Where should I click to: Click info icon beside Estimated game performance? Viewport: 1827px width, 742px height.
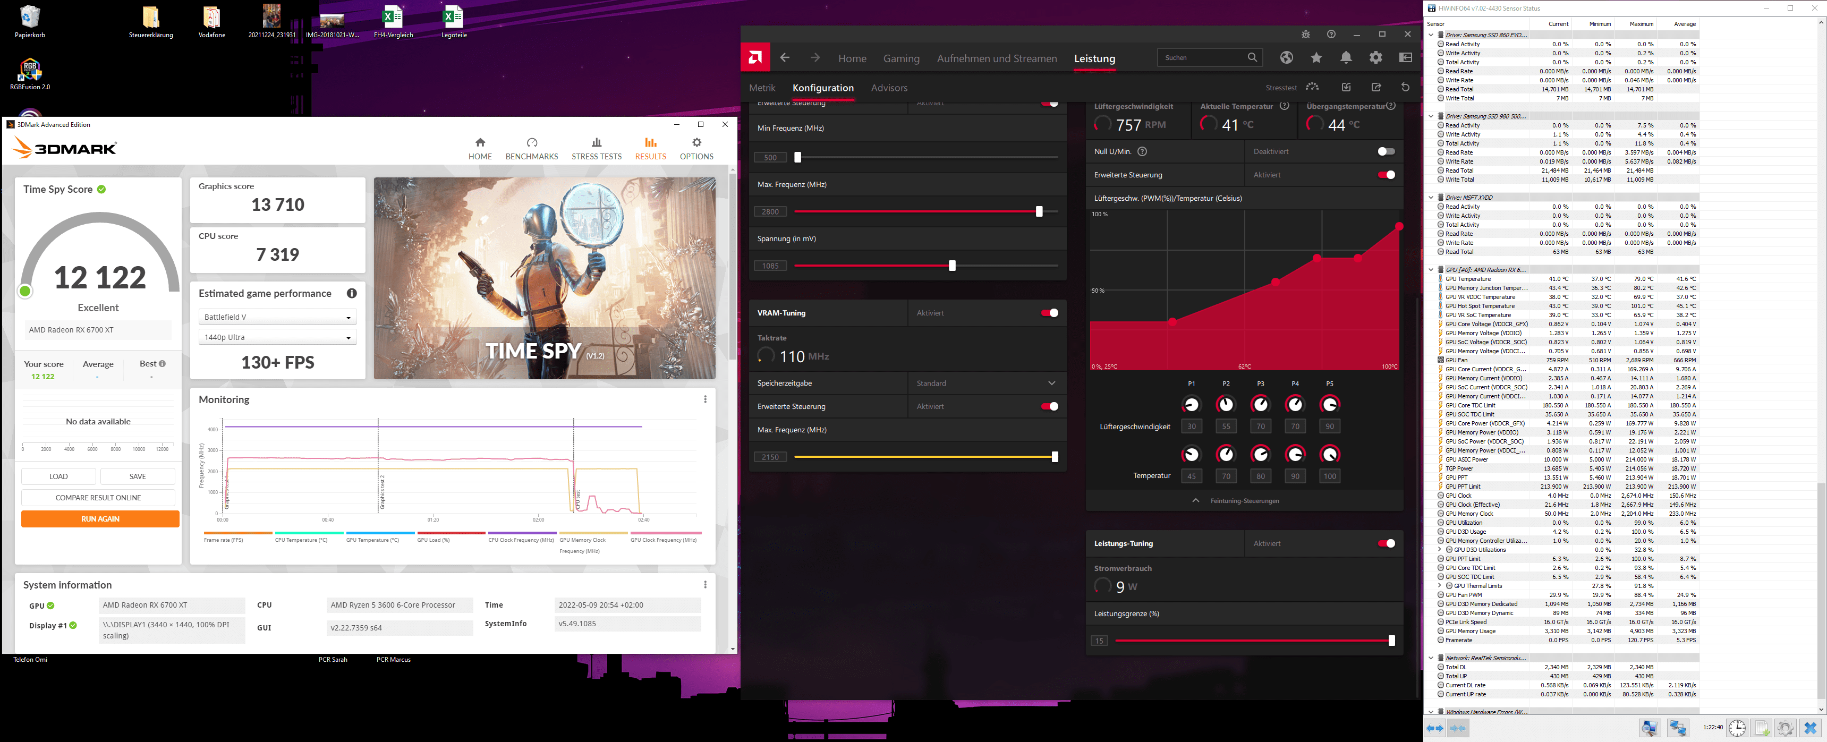coord(351,293)
